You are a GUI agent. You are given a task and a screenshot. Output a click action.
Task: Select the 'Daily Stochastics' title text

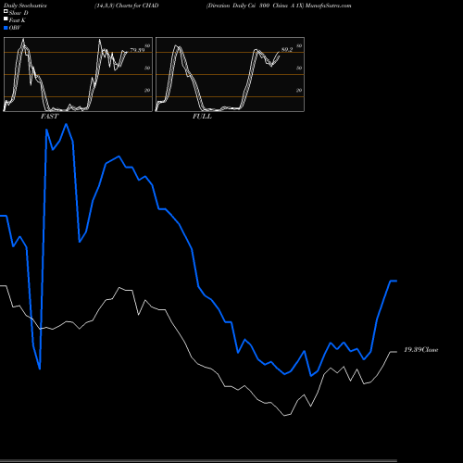click(x=25, y=6)
